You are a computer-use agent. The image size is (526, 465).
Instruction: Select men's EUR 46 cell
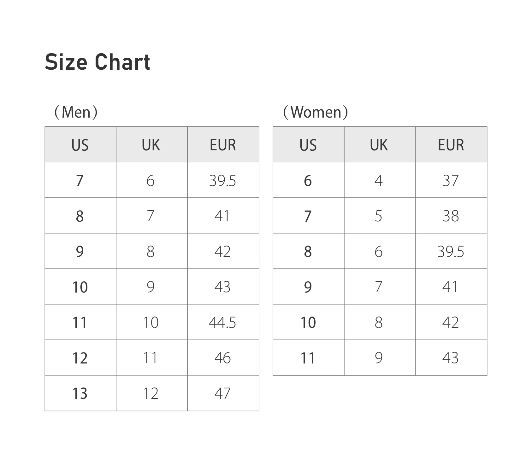222,358
